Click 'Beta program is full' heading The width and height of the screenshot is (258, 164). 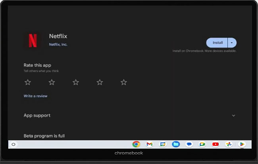tap(44, 136)
